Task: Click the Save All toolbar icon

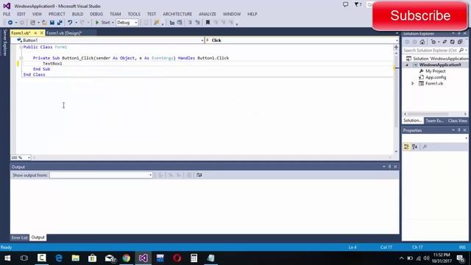Action: click(x=60, y=23)
